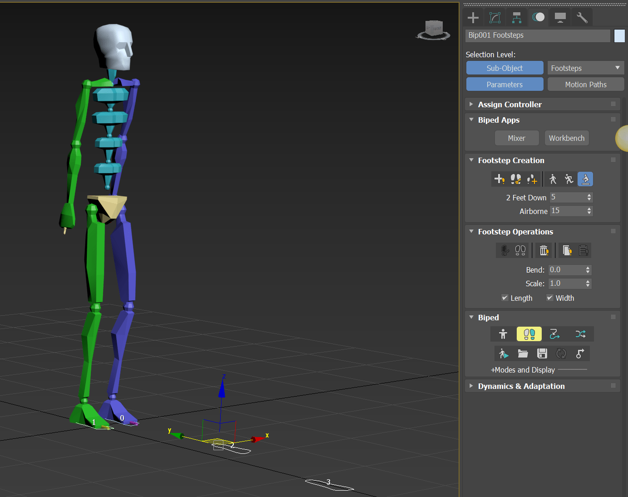Toggle the Length checkbox

coord(505,298)
